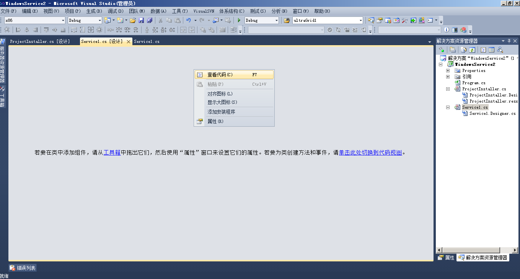Click the Navigate Backward toolbar icon
The image size is (520, 279).
[215, 20]
